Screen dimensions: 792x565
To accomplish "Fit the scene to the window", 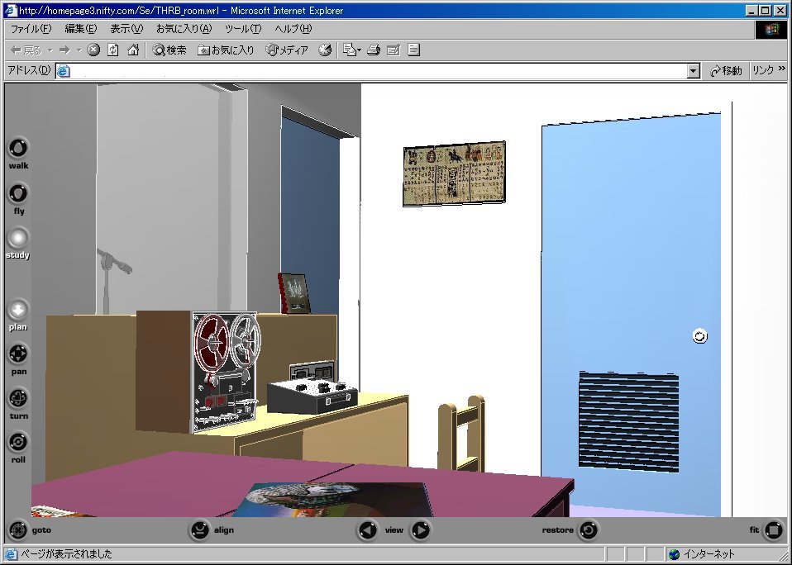I will tap(773, 529).
